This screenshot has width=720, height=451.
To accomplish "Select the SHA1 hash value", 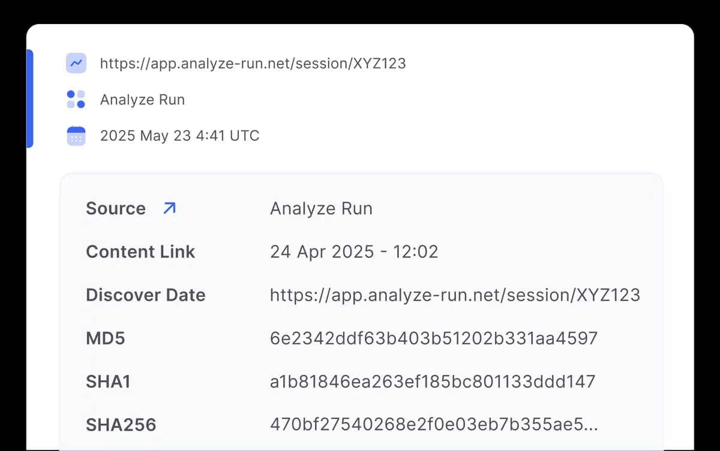I will [x=432, y=381].
